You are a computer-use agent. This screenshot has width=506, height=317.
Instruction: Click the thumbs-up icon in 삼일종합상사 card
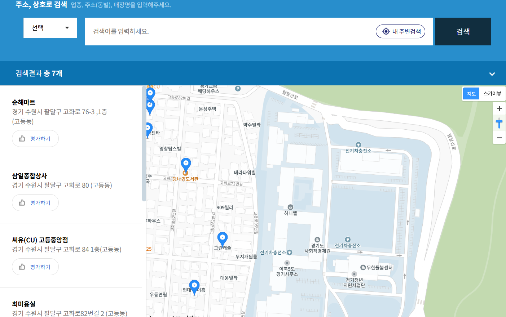click(22, 203)
